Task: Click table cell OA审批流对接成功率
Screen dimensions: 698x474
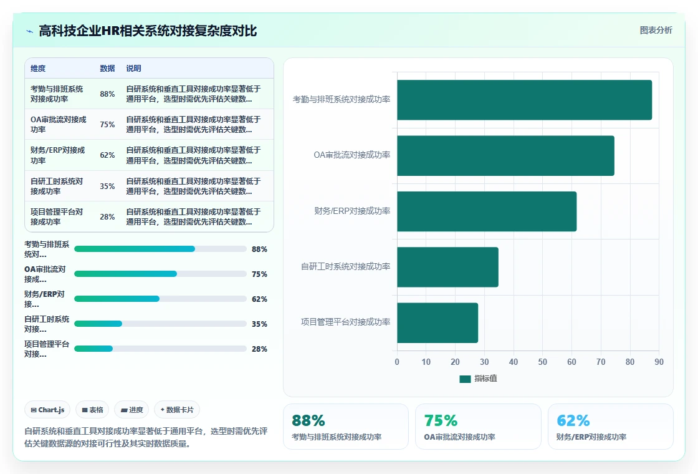Action: [x=59, y=124]
